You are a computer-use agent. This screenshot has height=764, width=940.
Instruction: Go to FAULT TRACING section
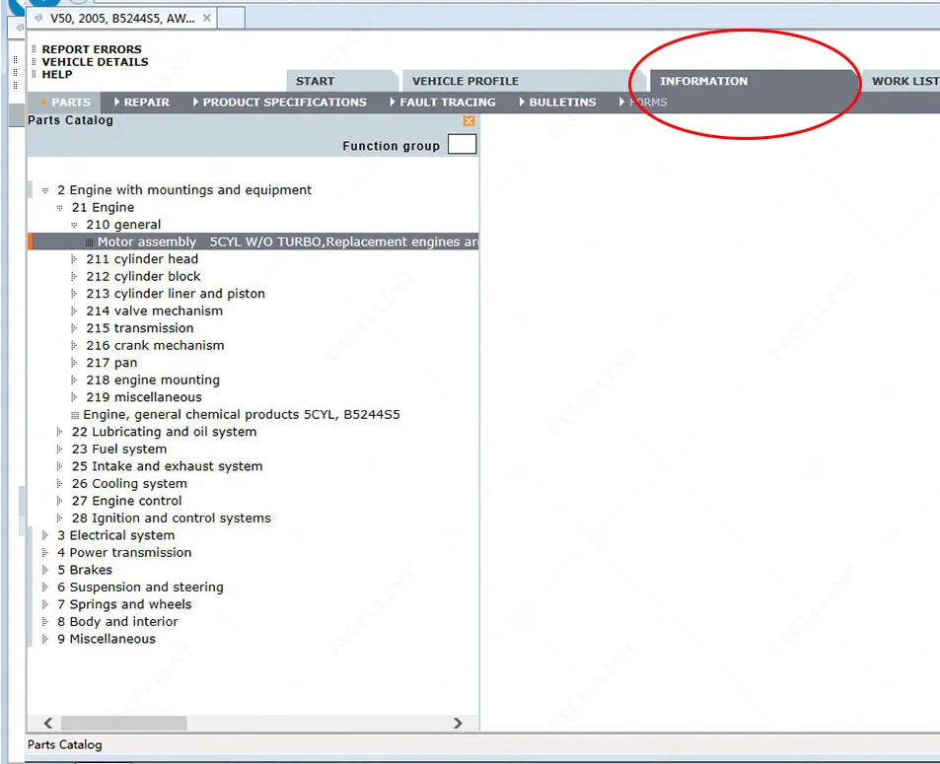[x=443, y=103]
